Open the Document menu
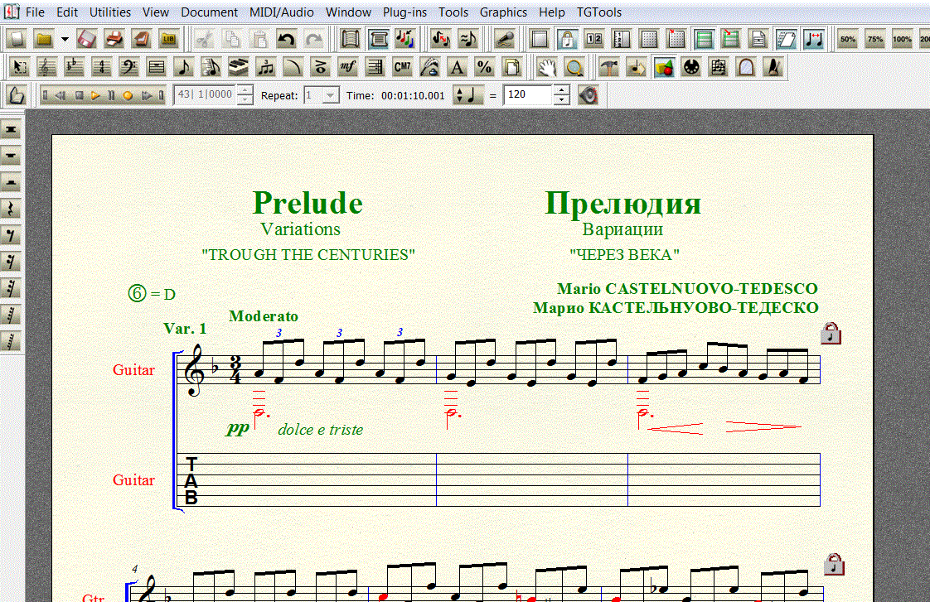Viewport: 930px width, 602px height. 209,12
